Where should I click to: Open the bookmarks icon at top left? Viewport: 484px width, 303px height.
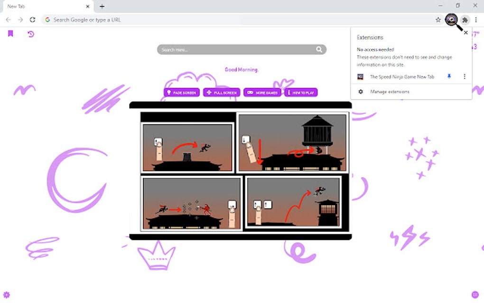click(x=10, y=34)
